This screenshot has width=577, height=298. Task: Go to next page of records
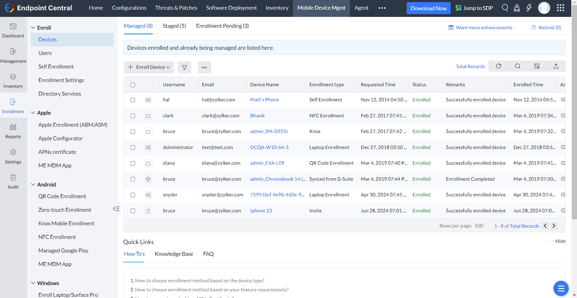coord(554,226)
